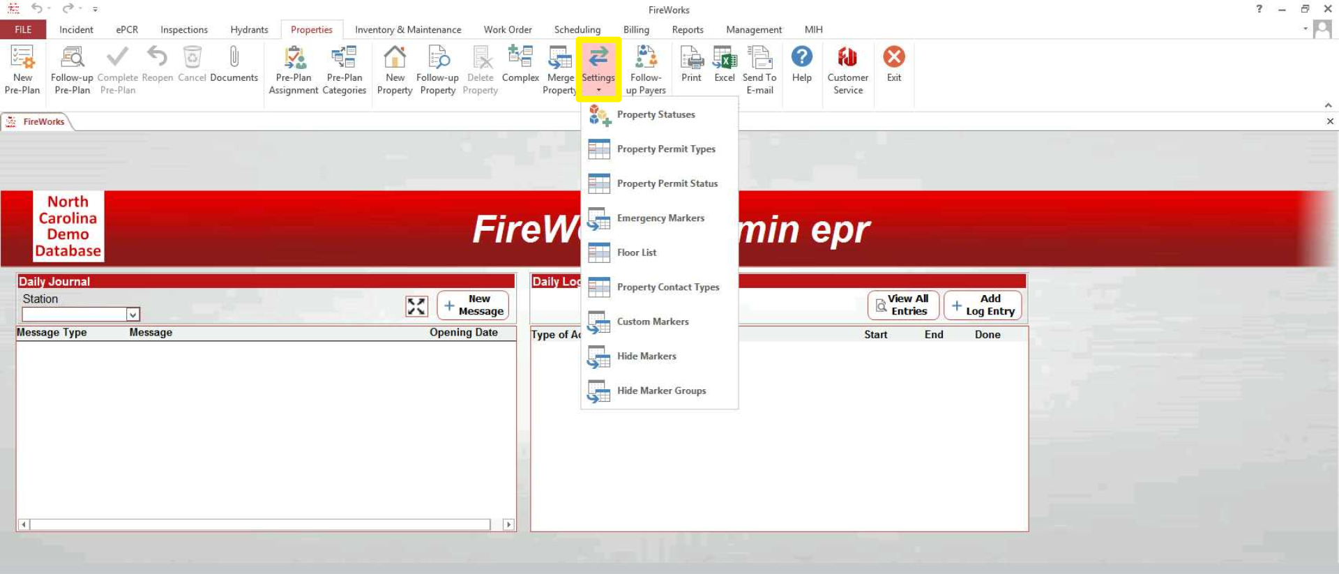Click journal scrollbar right arrow
The image size is (1339, 574).
[508, 524]
